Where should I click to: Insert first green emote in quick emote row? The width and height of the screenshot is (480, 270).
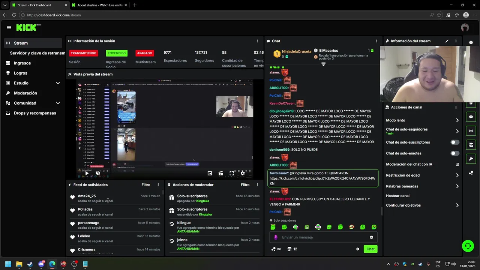(273, 227)
